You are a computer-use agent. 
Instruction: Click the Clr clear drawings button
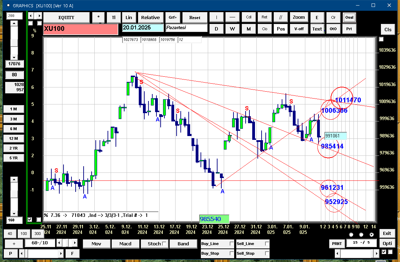click(x=333, y=17)
